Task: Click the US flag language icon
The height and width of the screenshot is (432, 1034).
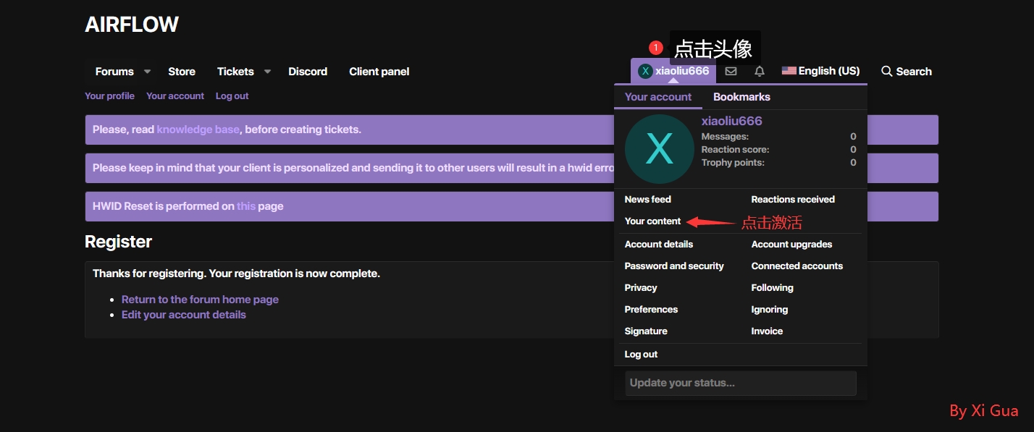Action: coord(789,71)
